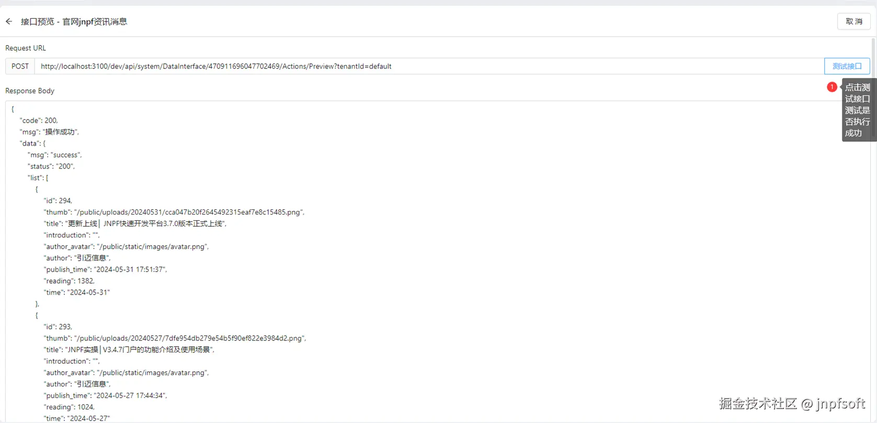The image size is (877, 423).
Task: Click the thumb path ending 15485.png
Action: 174,213
